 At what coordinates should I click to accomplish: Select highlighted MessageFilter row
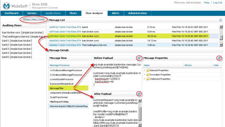coord(69,88)
